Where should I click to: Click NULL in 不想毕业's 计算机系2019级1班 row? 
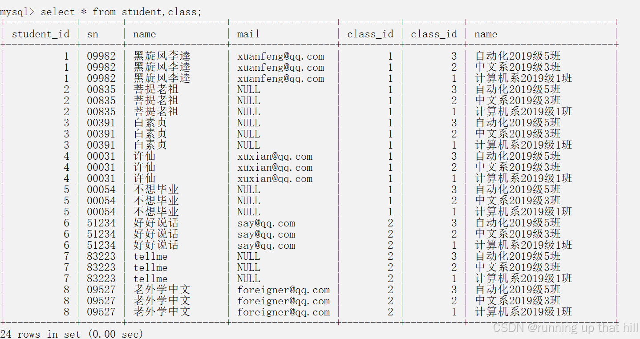pyautogui.click(x=248, y=212)
